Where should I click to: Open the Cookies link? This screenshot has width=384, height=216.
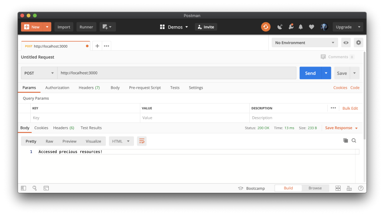pyautogui.click(x=340, y=87)
